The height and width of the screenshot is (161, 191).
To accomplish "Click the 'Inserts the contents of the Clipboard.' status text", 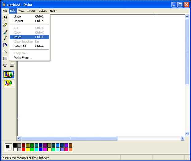I will click(26, 158).
